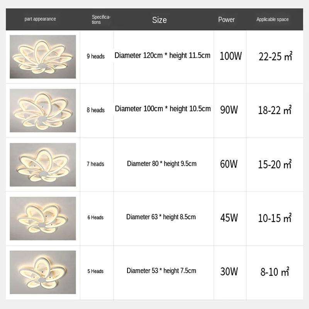Click the 90W power cell
This screenshot has width=309, height=309.
point(229,110)
